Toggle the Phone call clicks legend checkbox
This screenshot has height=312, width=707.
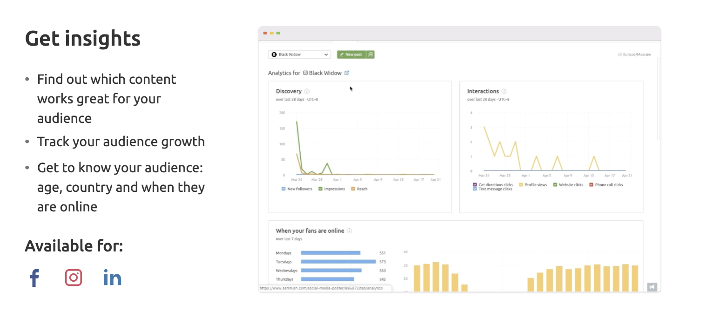click(591, 185)
